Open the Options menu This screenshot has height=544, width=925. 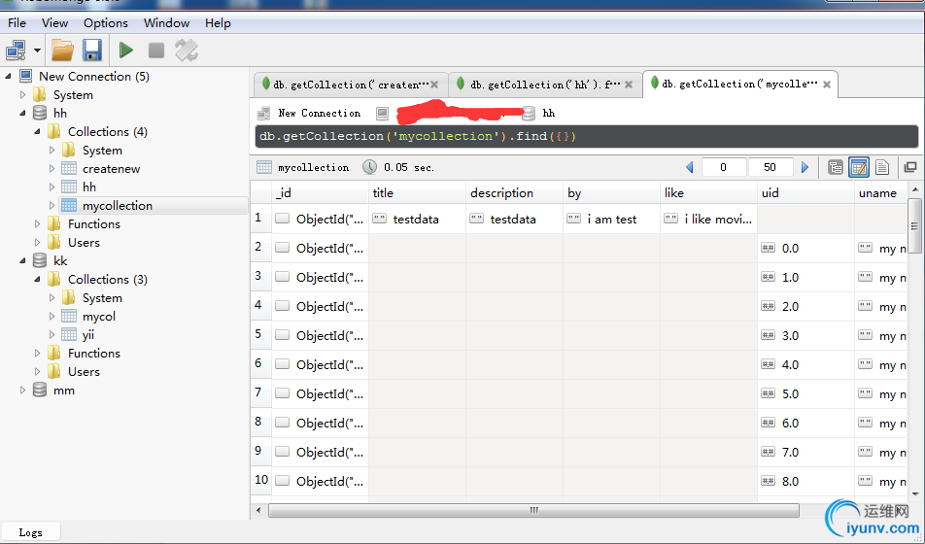pos(106,23)
